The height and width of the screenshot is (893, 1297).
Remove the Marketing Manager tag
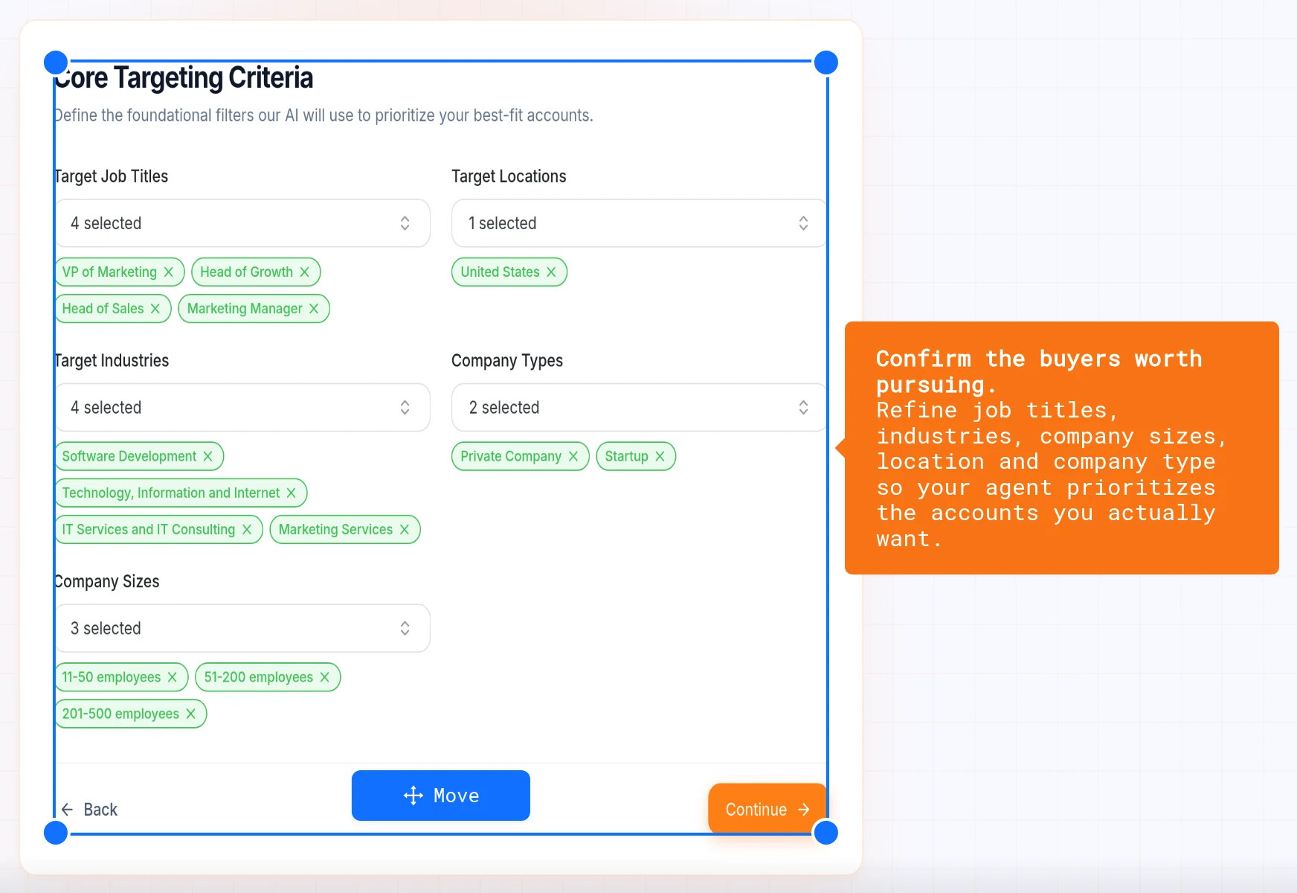(x=314, y=309)
